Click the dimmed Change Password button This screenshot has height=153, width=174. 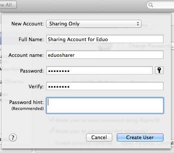pyautogui.click(x=150, y=46)
